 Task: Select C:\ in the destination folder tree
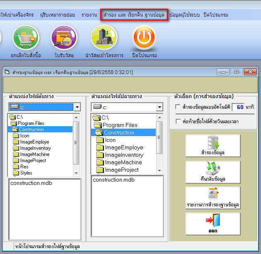pyautogui.click(x=101, y=117)
